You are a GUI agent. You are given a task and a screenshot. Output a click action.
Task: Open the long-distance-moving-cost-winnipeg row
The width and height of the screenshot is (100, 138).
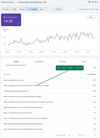point(50,118)
